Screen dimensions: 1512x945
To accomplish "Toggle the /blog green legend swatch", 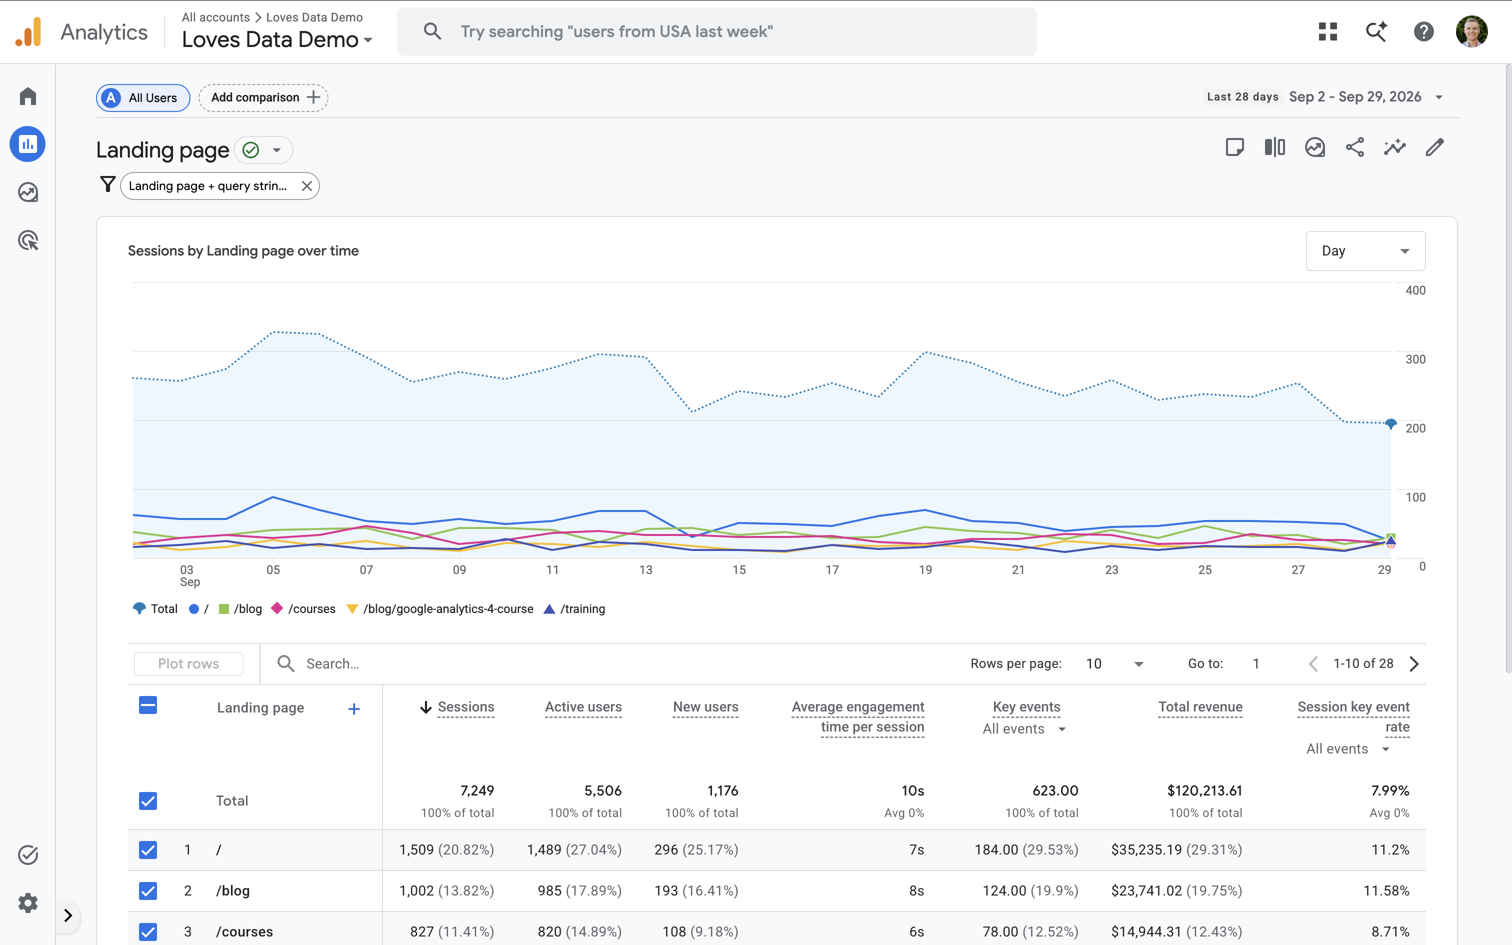I will pos(223,609).
